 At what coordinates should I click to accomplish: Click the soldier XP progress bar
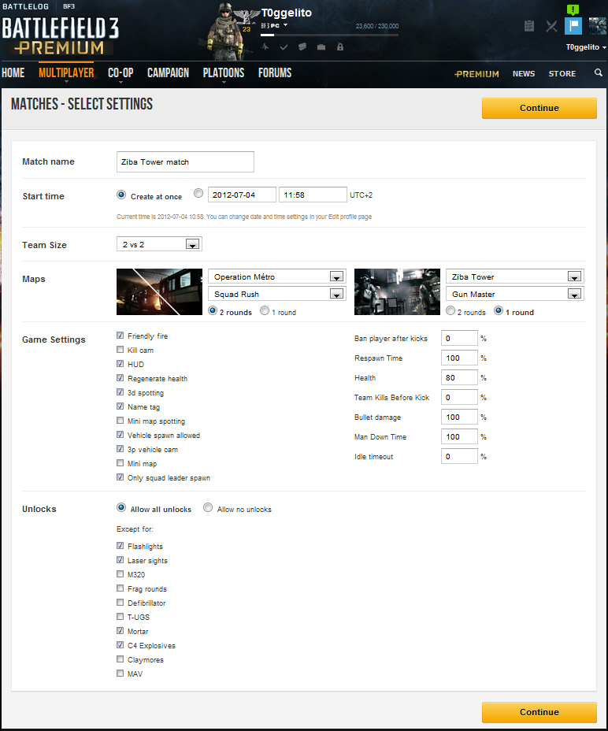tap(329, 35)
